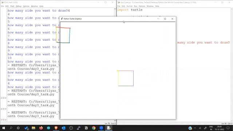Open the Windows Start menu
Screen dimensions: 233x131
[x=3, y=128]
